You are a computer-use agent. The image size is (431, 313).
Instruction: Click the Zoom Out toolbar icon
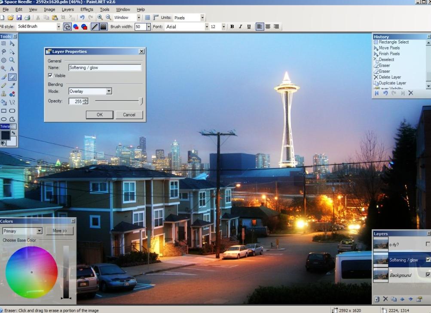pos(109,17)
